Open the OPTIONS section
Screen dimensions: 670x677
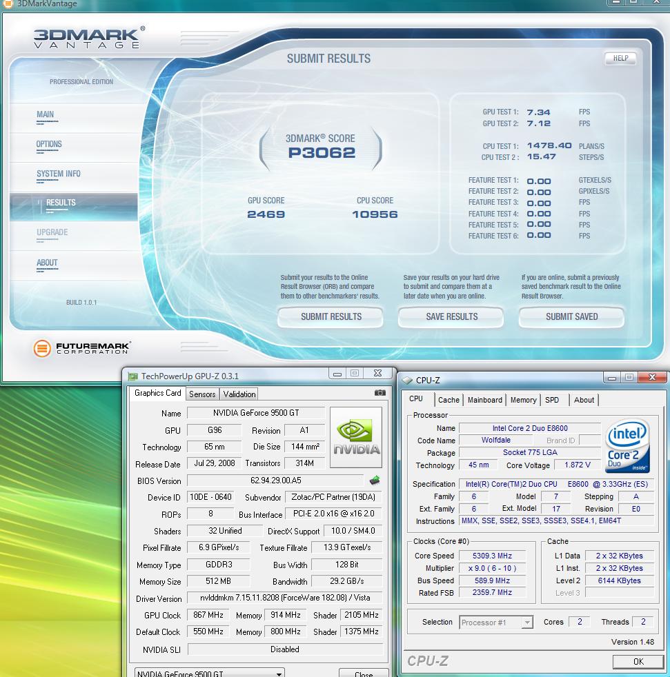pos(49,144)
